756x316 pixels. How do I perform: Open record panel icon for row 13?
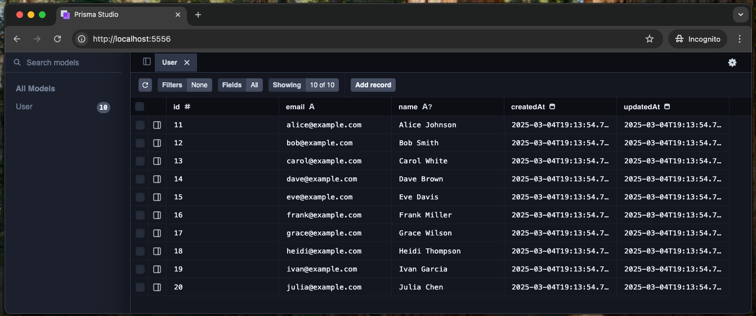pos(157,161)
